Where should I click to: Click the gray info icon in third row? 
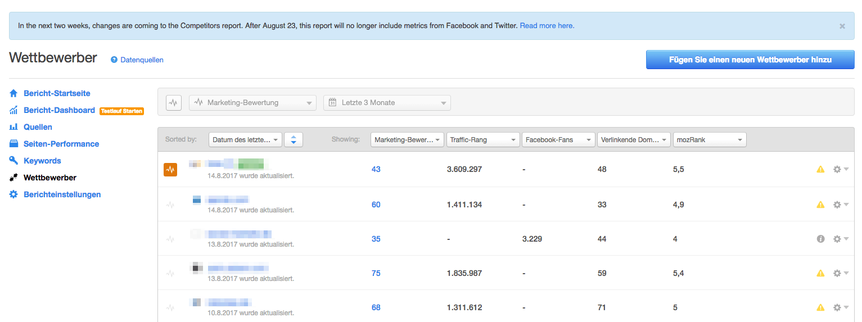pyautogui.click(x=820, y=239)
